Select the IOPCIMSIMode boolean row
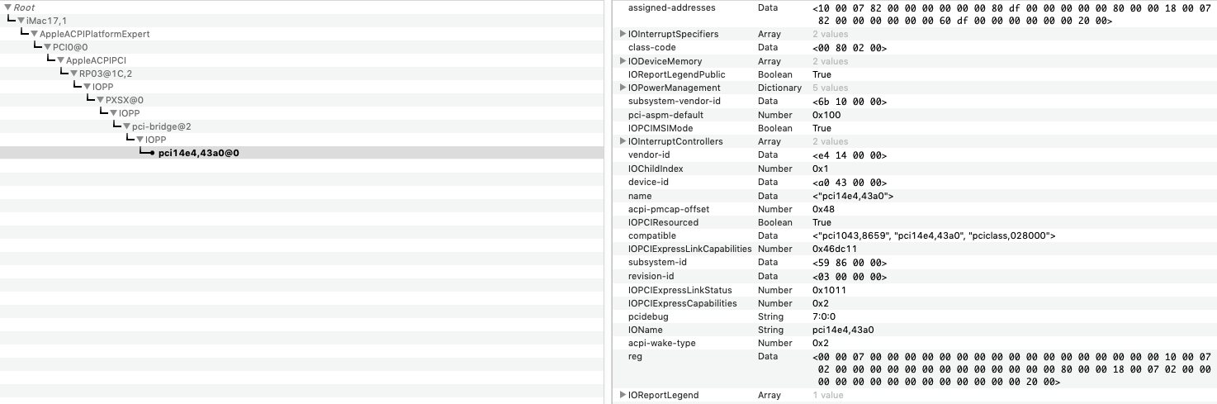The height and width of the screenshot is (404, 1217). tap(662, 128)
